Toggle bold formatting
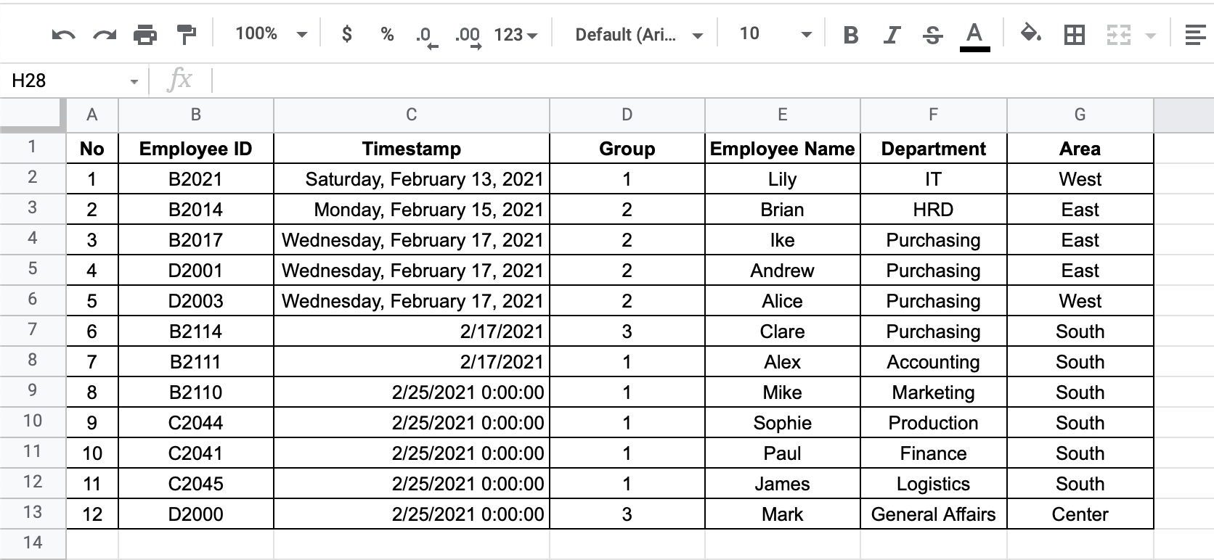Image resolution: width=1214 pixels, height=560 pixels. pyautogui.click(x=851, y=33)
